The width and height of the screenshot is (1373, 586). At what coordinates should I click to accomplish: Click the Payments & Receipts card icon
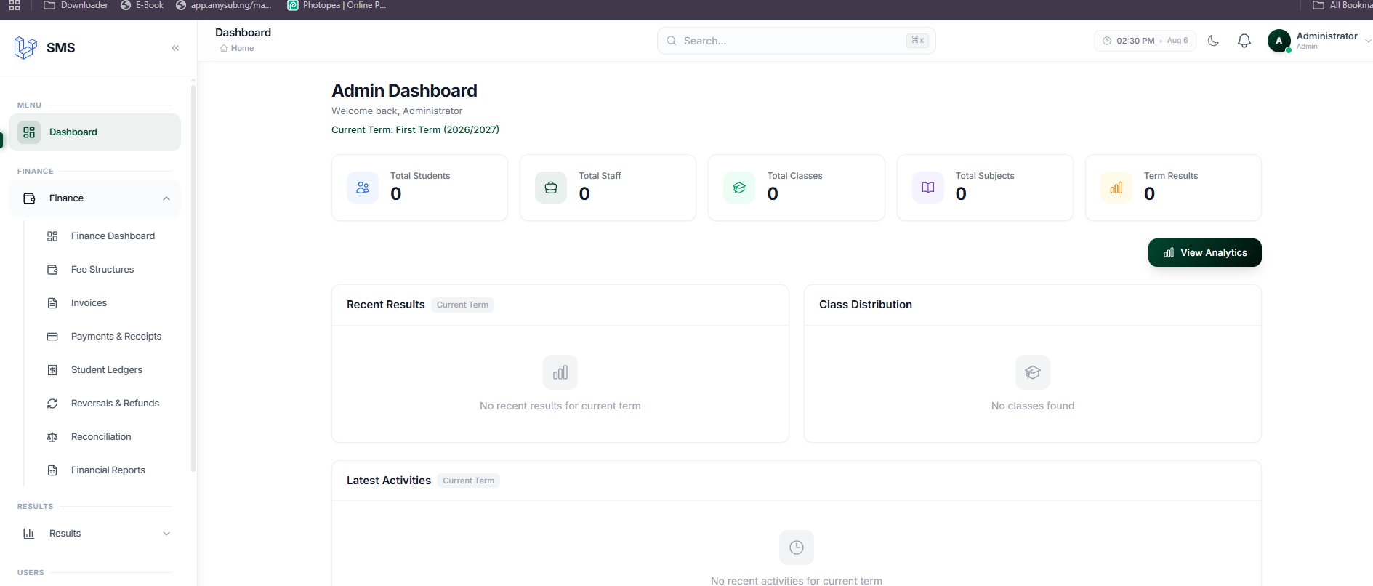[x=52, y=337]
